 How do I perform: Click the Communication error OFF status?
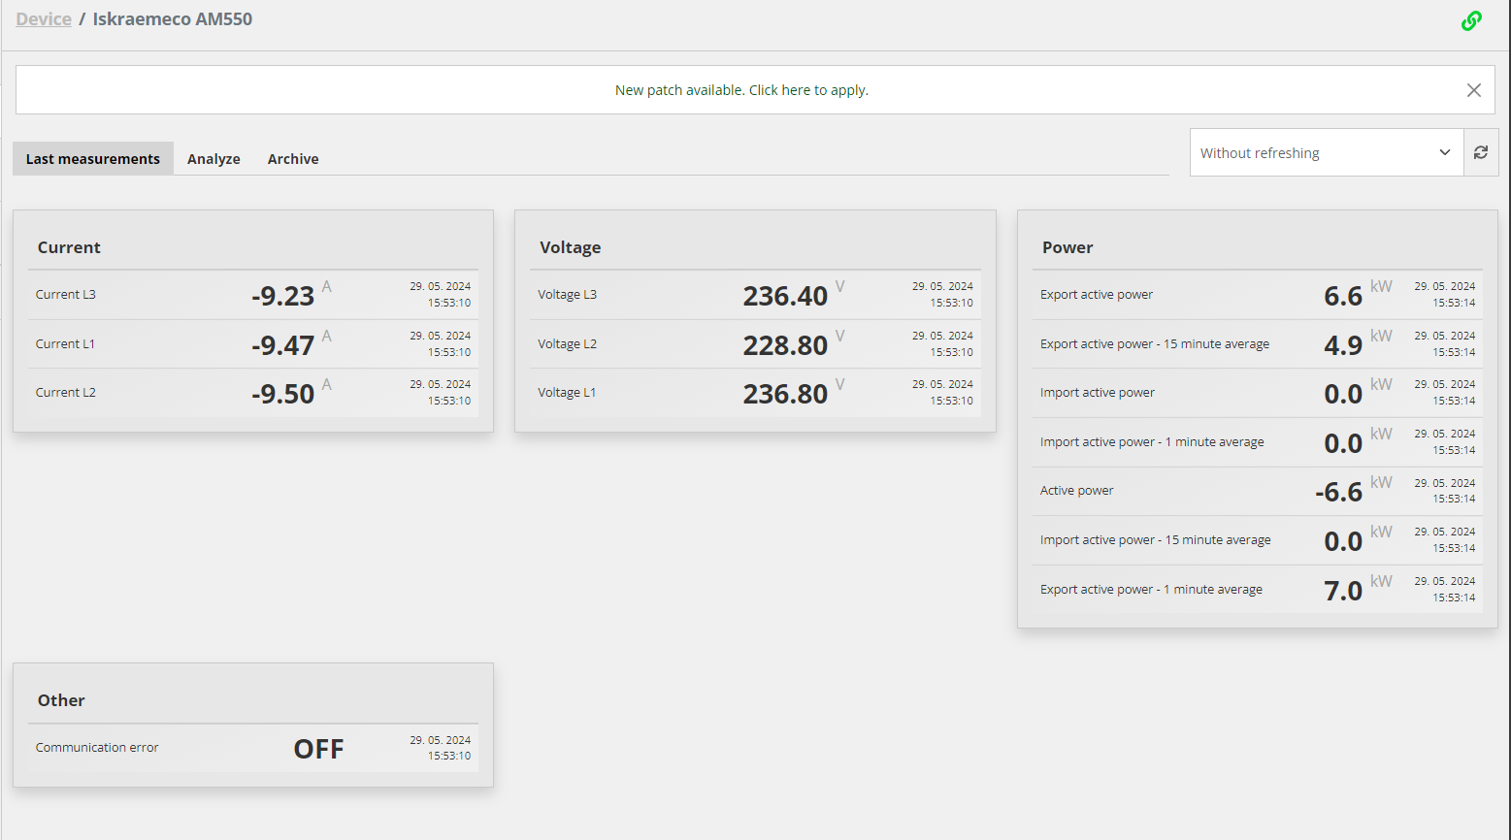click(318, 749)
